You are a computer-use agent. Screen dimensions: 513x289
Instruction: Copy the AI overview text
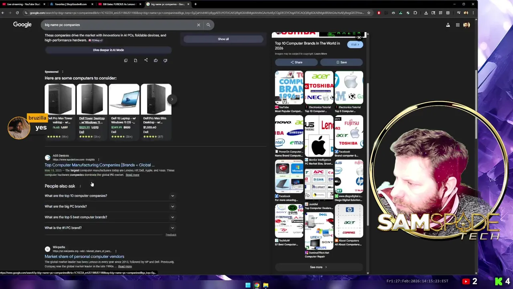(125, 61)
